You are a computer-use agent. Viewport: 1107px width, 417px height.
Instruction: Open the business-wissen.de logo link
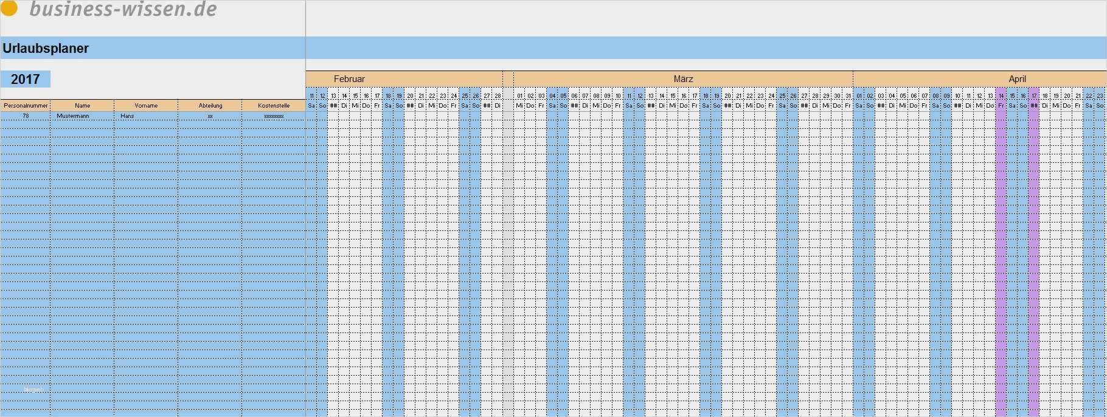(x=123, y=9)
